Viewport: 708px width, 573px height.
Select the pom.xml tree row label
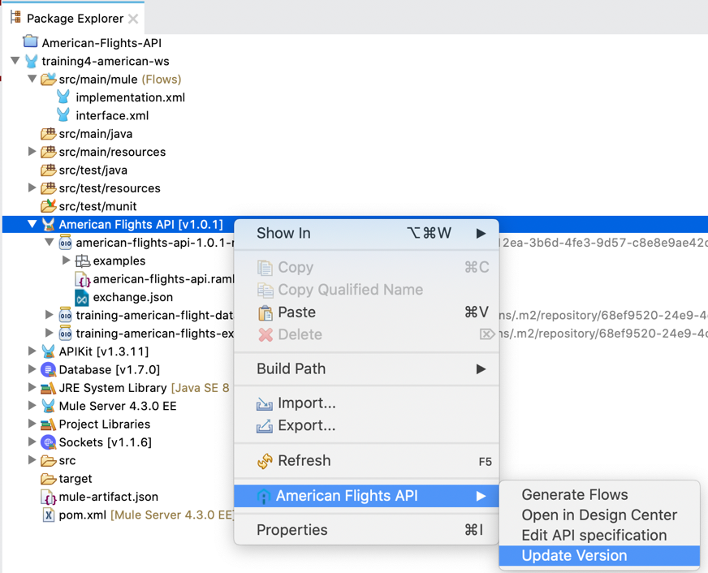click(147, 515)
